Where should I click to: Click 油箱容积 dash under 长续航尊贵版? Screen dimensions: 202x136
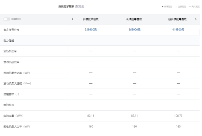point(135,94)
